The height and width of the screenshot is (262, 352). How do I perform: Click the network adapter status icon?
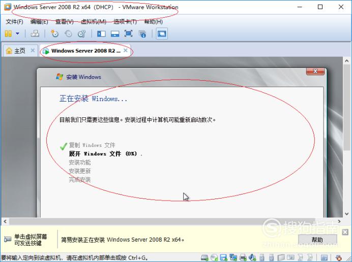pyautogui.click(x=233, y=257)
